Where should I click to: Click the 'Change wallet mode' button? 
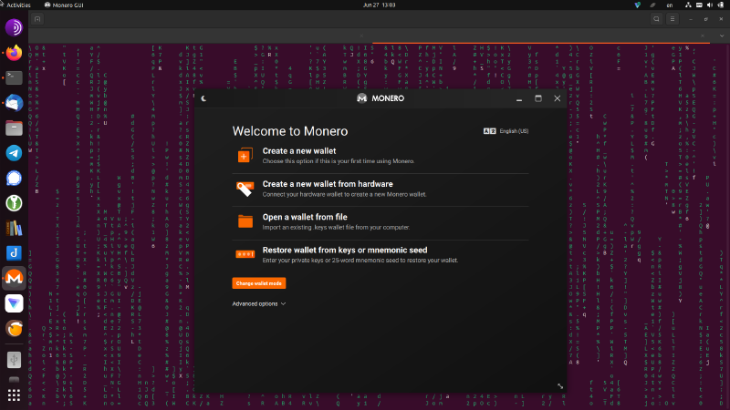coord(259,283)
